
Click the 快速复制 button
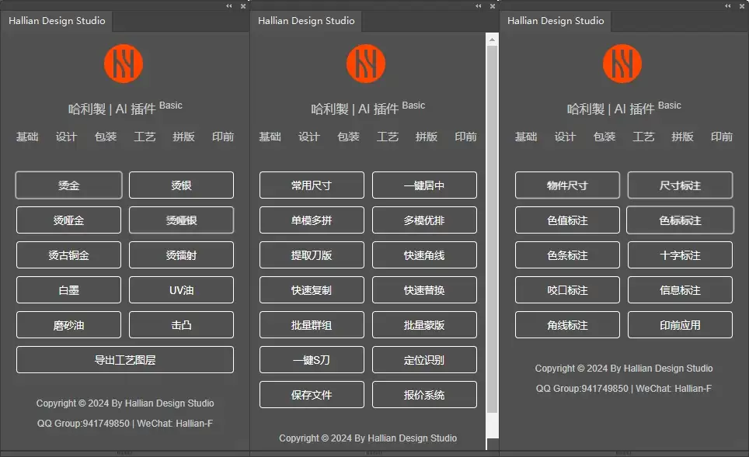coord(312,289)
